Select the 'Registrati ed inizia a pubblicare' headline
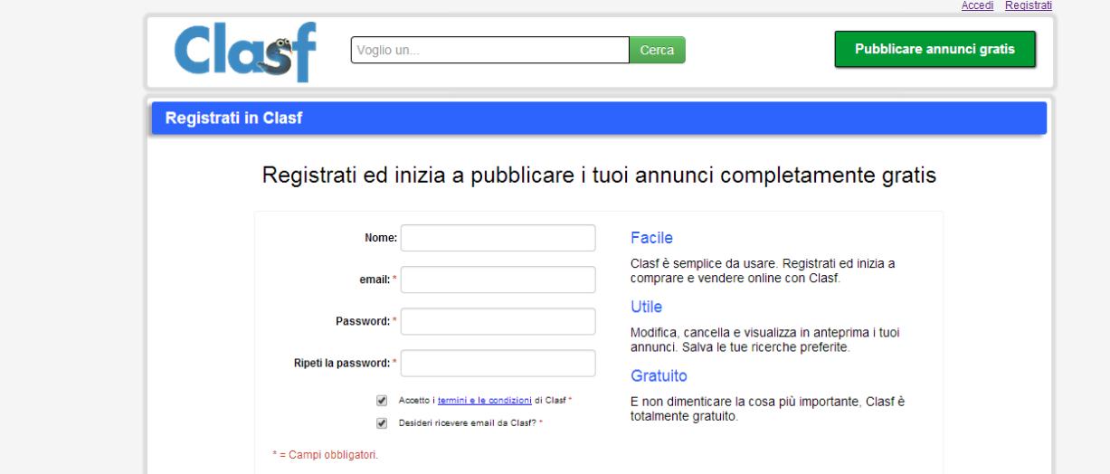 click(599, 176)
